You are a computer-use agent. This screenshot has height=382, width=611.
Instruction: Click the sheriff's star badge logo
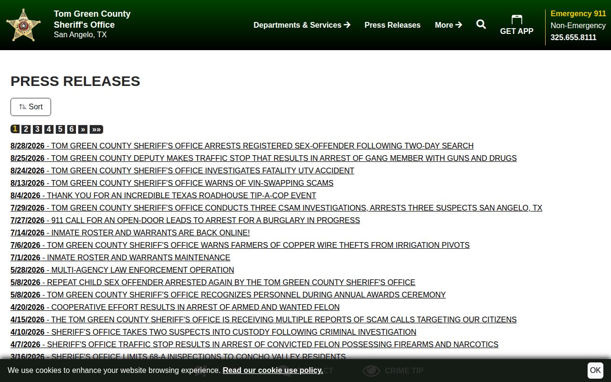coord(23,25)
